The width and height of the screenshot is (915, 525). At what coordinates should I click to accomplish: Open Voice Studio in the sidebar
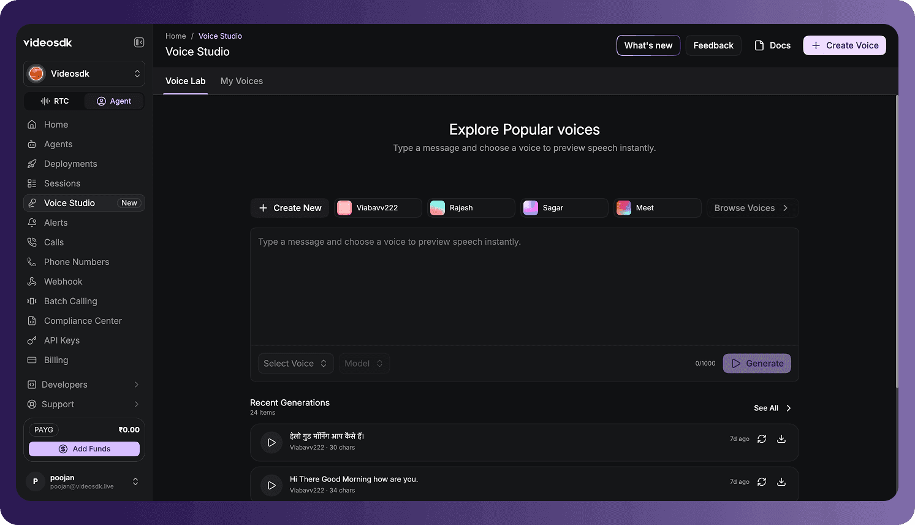click(84, 203)
